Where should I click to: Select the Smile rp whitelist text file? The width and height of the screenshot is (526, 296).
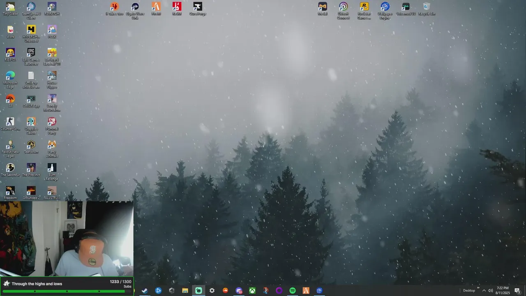31,80
